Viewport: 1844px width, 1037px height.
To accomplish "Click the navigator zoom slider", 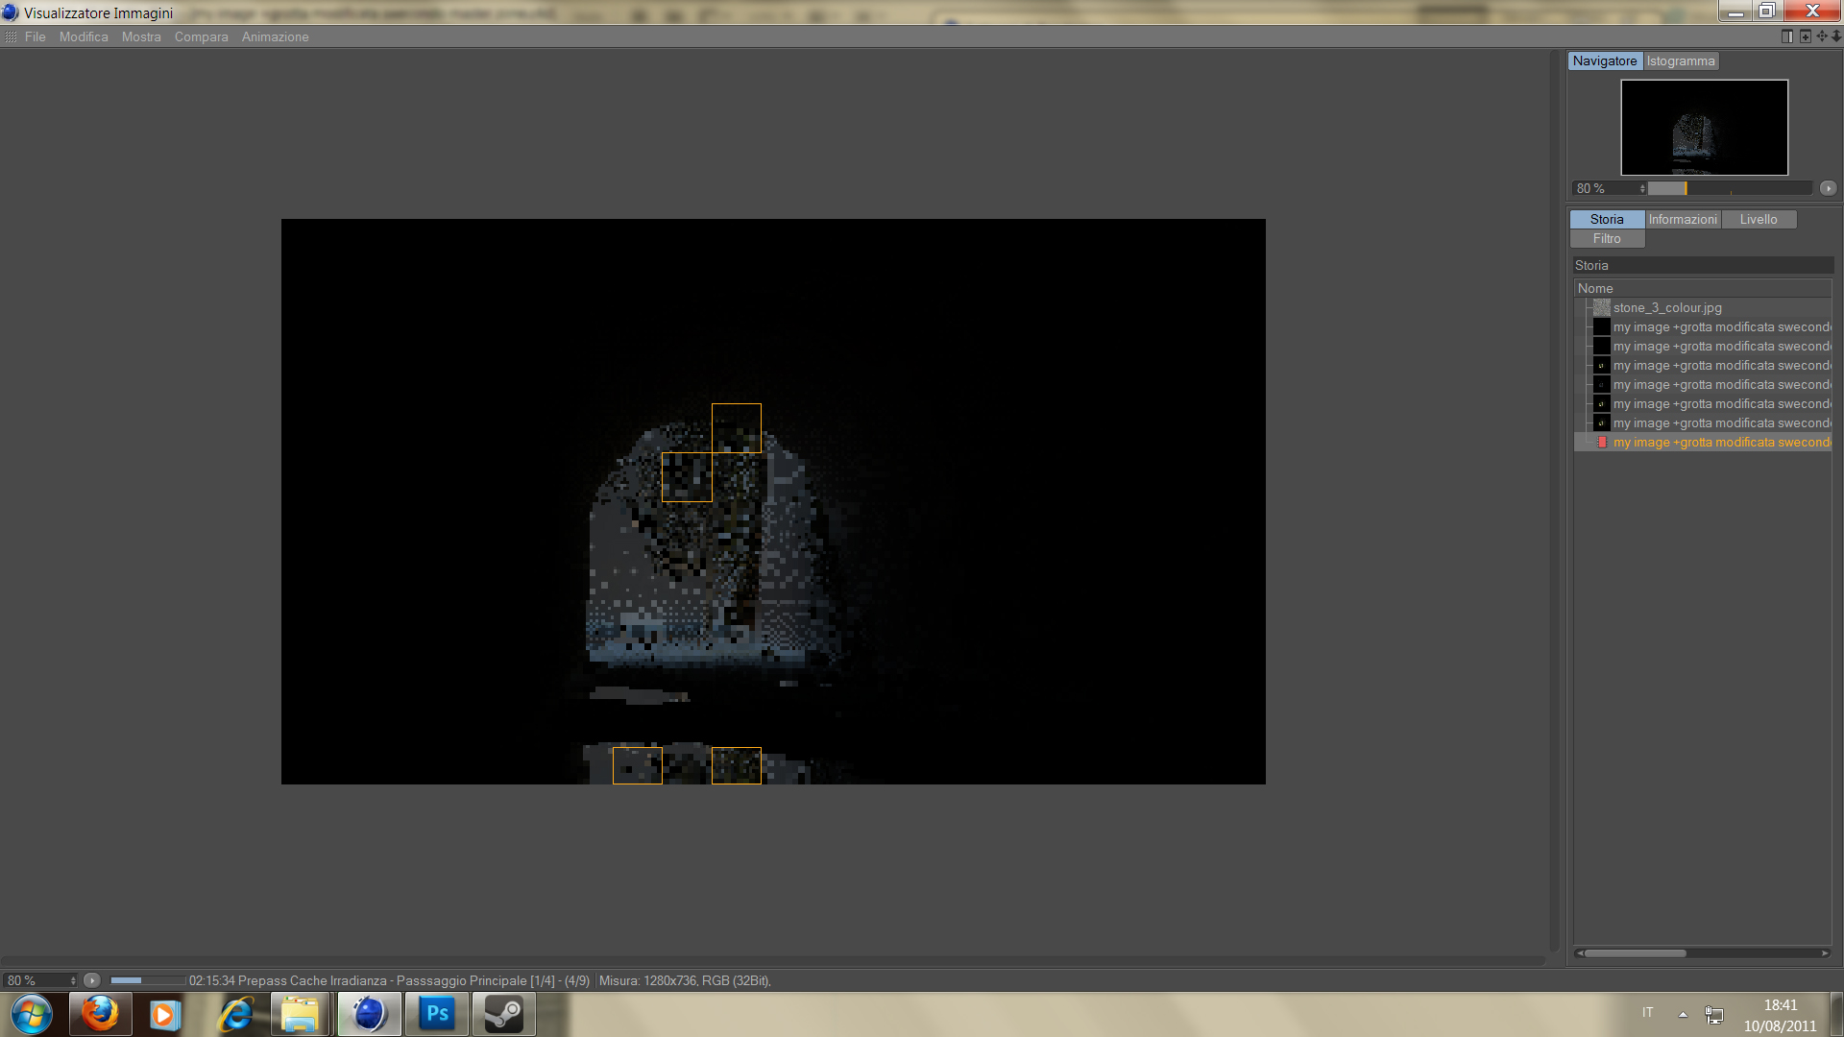I will pos(1729,188).
